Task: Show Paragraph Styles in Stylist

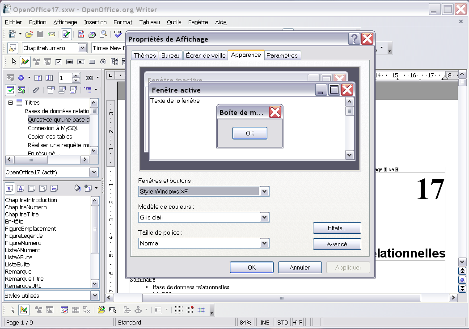Action: (9, 188)
